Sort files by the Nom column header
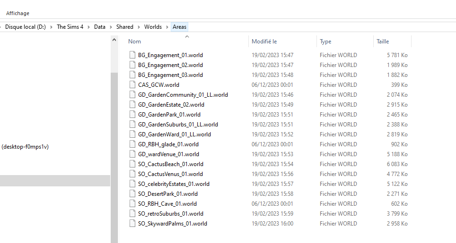 point(135,42)
